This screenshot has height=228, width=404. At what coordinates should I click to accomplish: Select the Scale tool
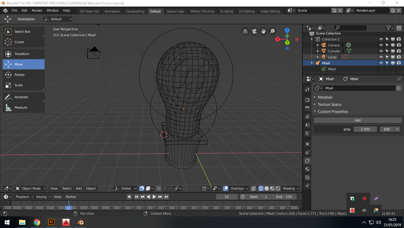tap(23, 85)
